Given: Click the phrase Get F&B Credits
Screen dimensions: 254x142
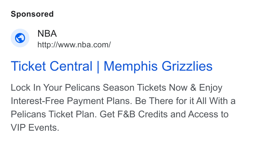Looking at the screenshot, I should [134, 114].
